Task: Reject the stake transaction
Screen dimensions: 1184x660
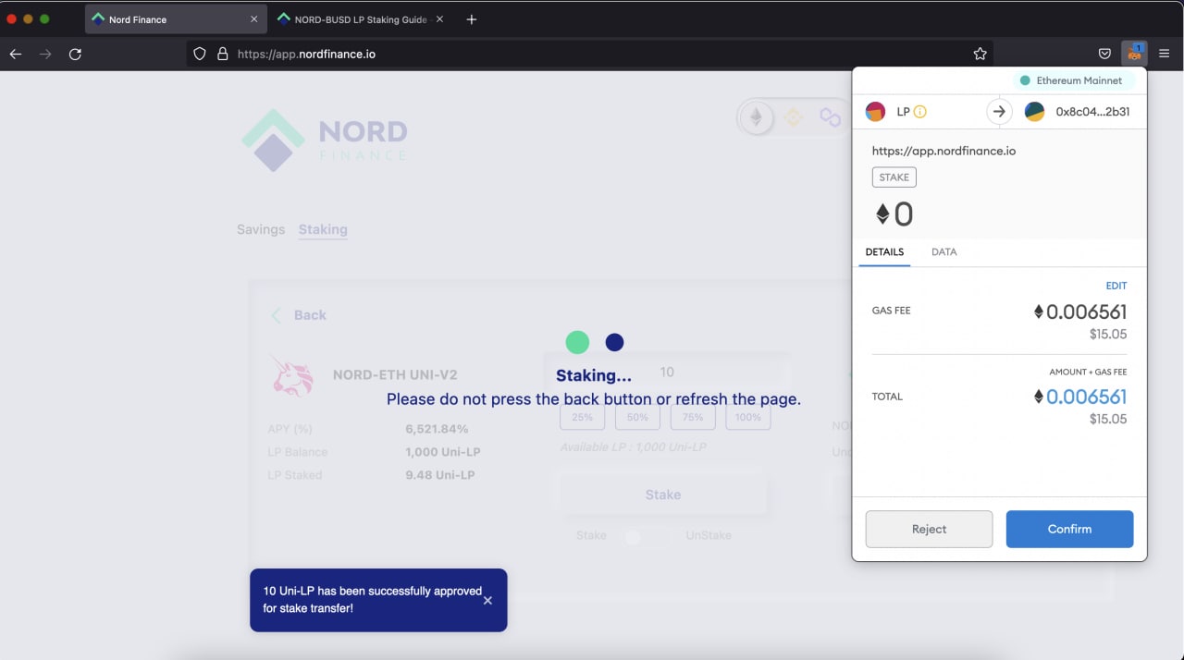Action: point(929,529)
